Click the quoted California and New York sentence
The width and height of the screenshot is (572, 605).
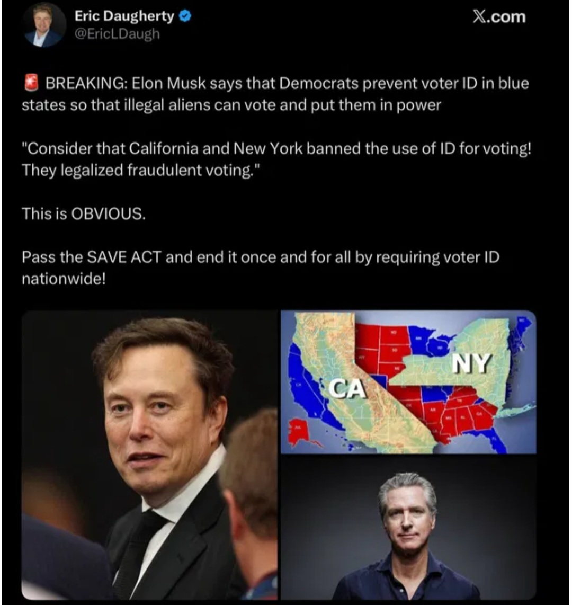276,159
